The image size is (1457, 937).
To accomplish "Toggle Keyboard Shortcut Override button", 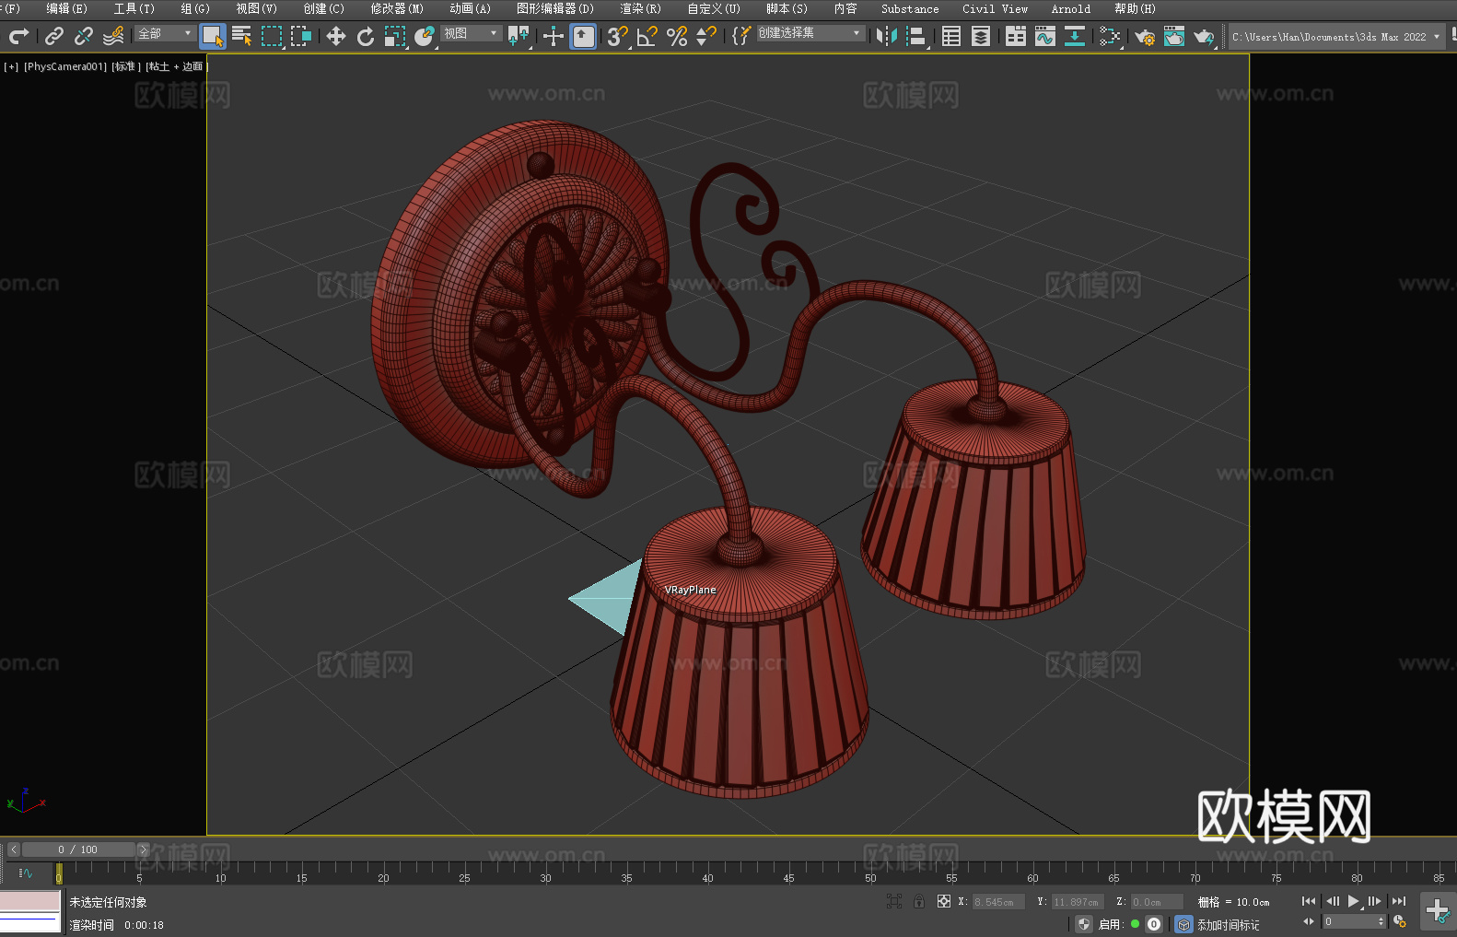I will [583, 36].
